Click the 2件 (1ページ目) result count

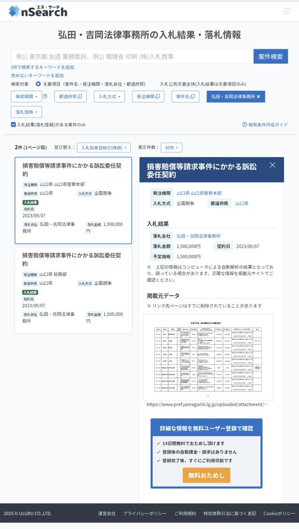pyautogui.click(x=30, y=147)
